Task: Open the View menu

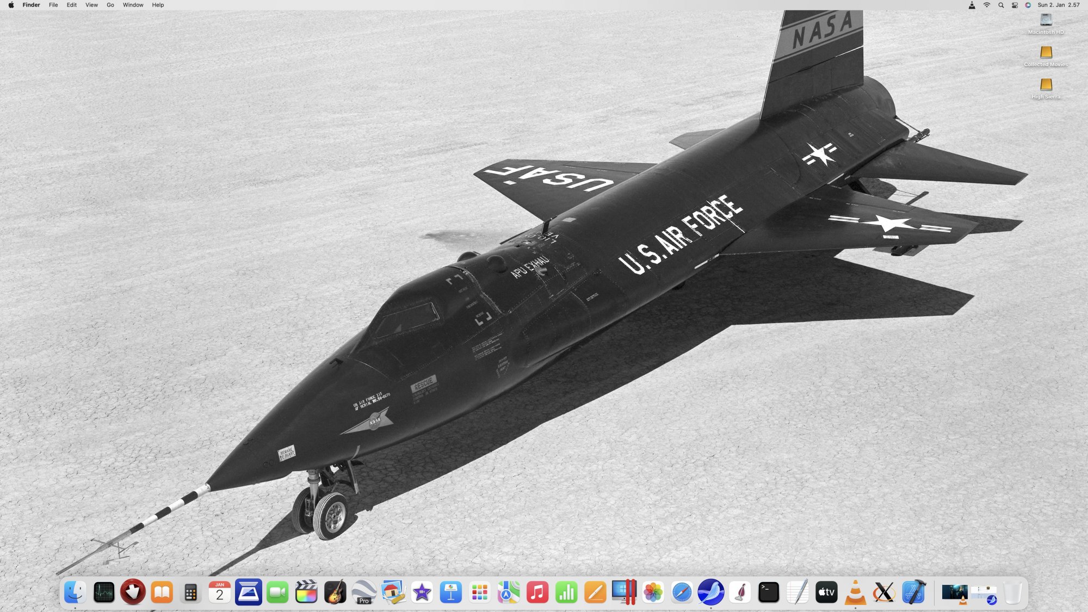Action: [91, 5]
